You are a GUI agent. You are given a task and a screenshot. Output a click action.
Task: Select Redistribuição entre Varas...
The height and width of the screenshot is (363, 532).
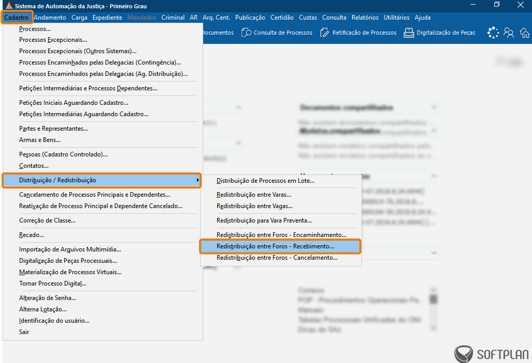point(281,195)
